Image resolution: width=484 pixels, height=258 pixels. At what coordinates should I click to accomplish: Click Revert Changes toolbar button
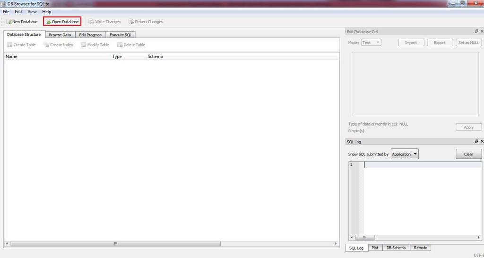pos(146,22)
